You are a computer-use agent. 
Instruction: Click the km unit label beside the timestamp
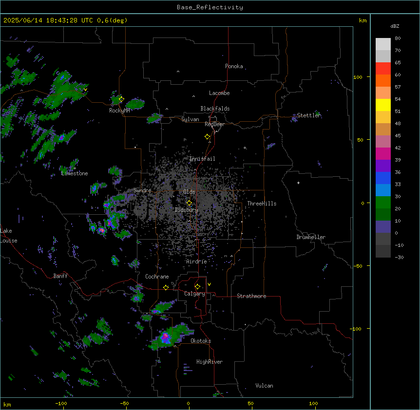tap(363, 20)
